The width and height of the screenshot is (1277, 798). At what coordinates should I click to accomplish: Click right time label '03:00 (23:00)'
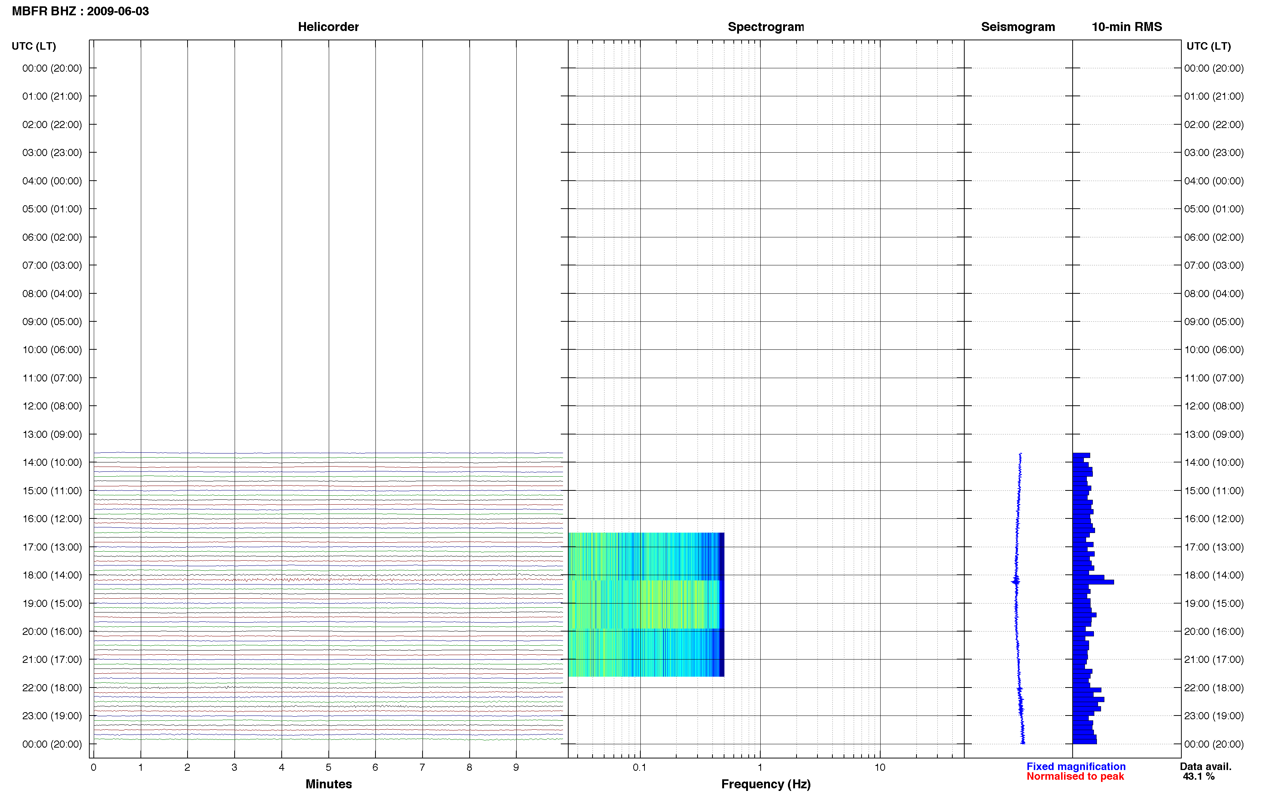pyautogui.click(x=1213, y=153)
